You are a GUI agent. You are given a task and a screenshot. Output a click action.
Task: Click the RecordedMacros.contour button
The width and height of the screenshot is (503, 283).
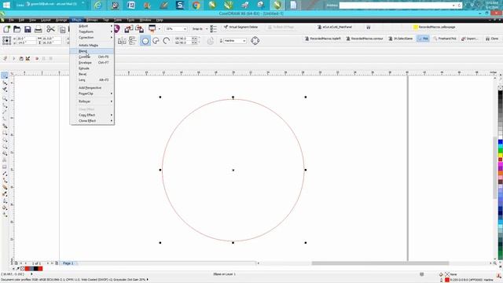(365, 39)
